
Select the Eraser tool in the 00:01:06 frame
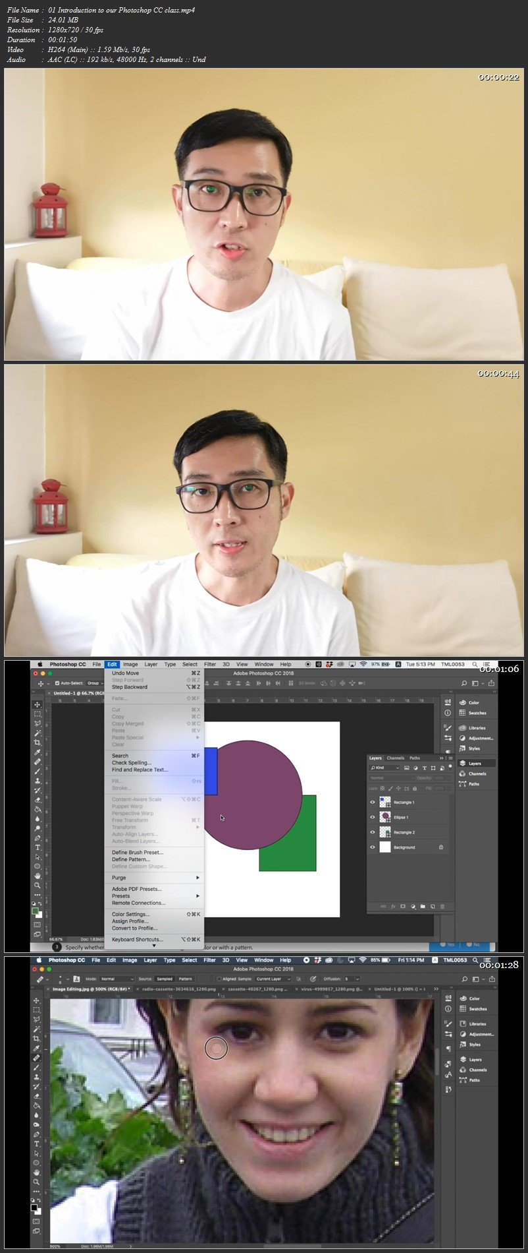(38, 800)
